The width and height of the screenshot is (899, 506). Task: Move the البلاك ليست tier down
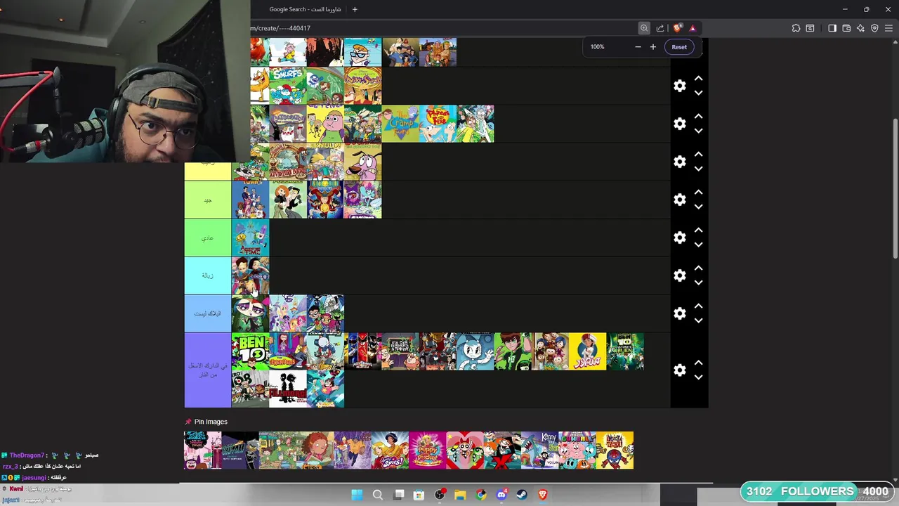(x=698, y=320)
